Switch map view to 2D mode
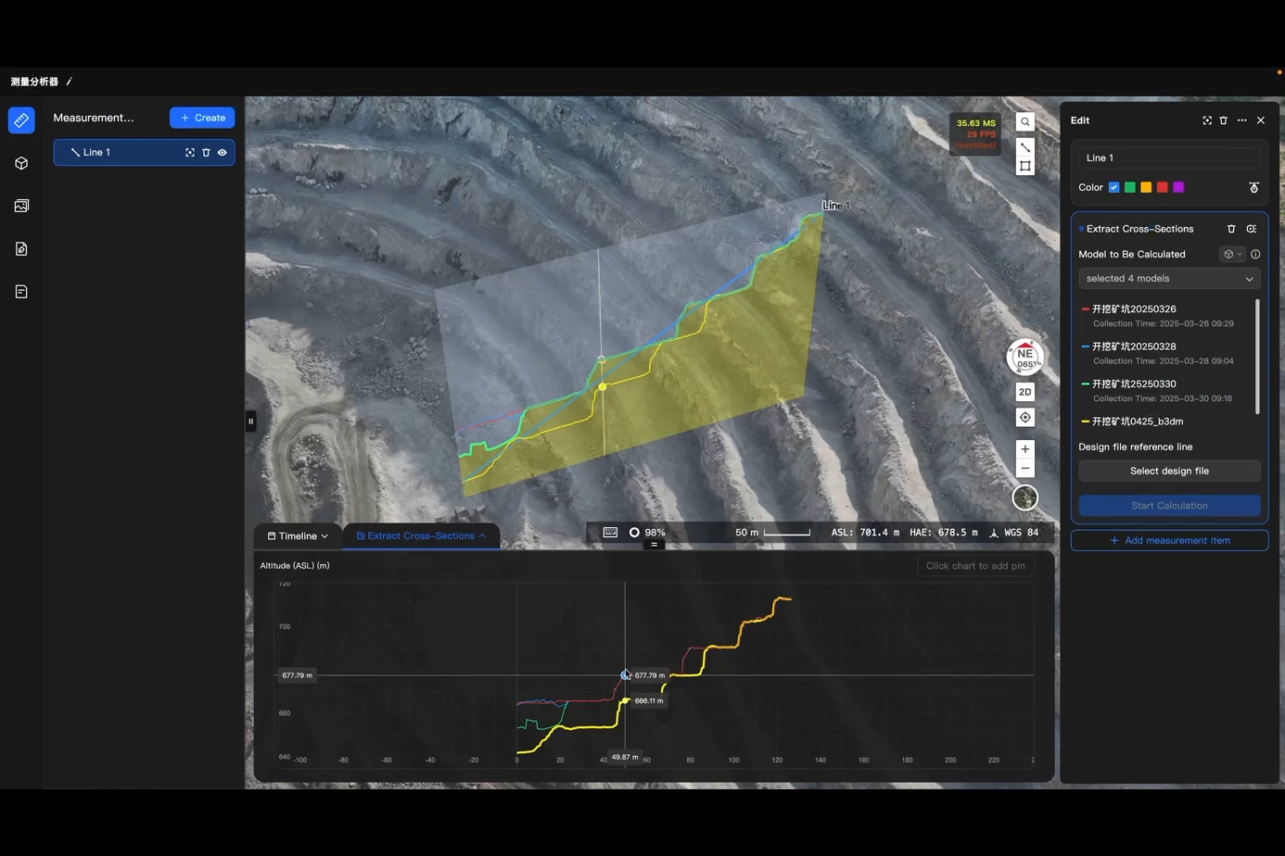The height and width of the screenshot is (856, 1285). pyautogui.click(x=1024, y=392)
